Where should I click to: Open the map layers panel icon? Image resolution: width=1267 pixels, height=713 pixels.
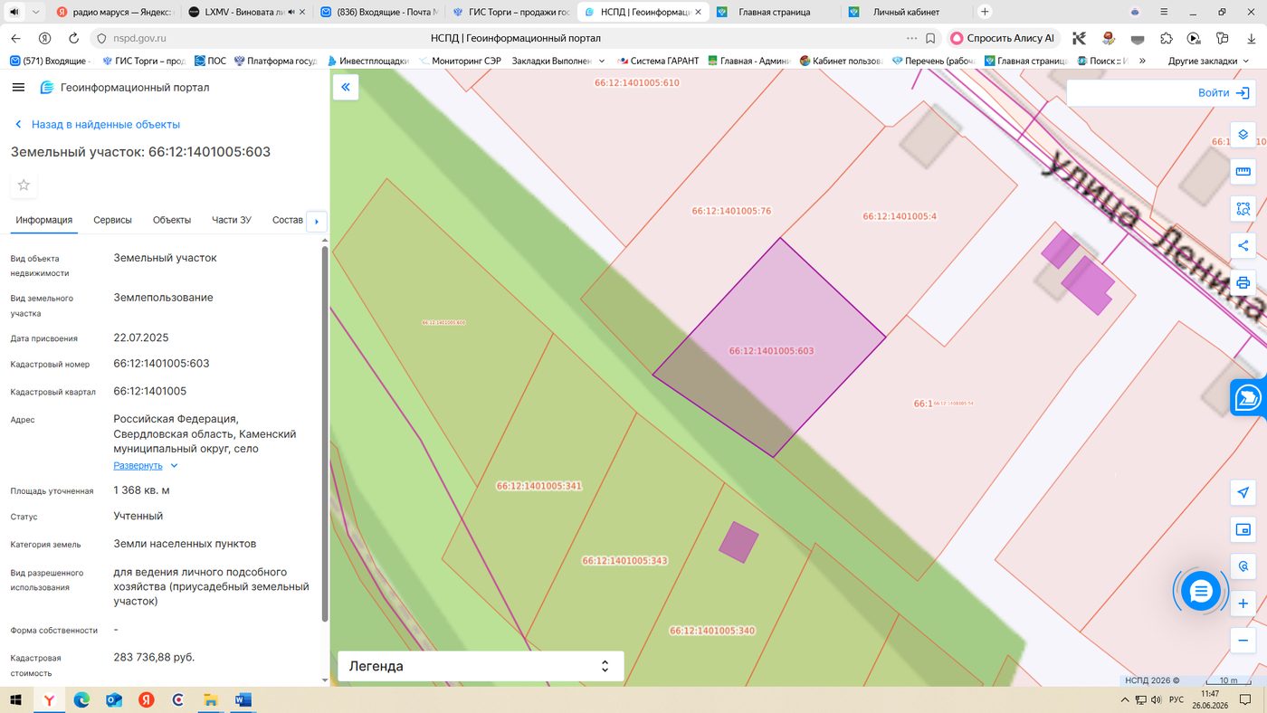pyautogui.click(x=1243, y=135)
